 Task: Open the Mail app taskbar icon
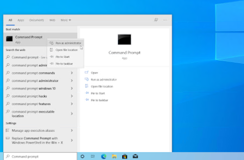[x=135, y=156]
